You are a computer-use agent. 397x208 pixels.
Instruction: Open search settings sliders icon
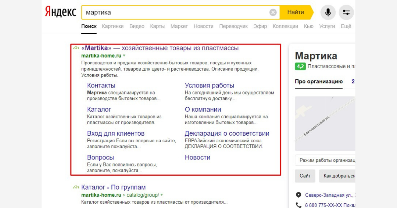(346, 13)
